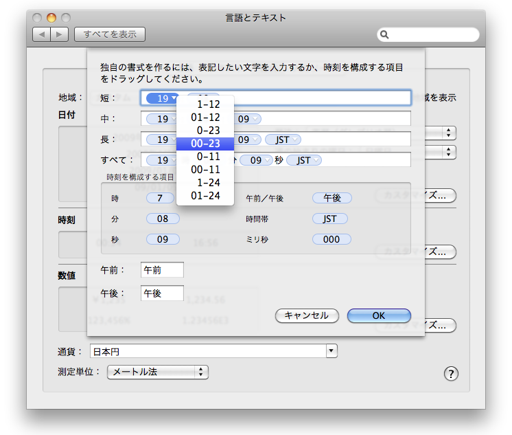Click the 秒 text in すべて row

tap(279, 160)
